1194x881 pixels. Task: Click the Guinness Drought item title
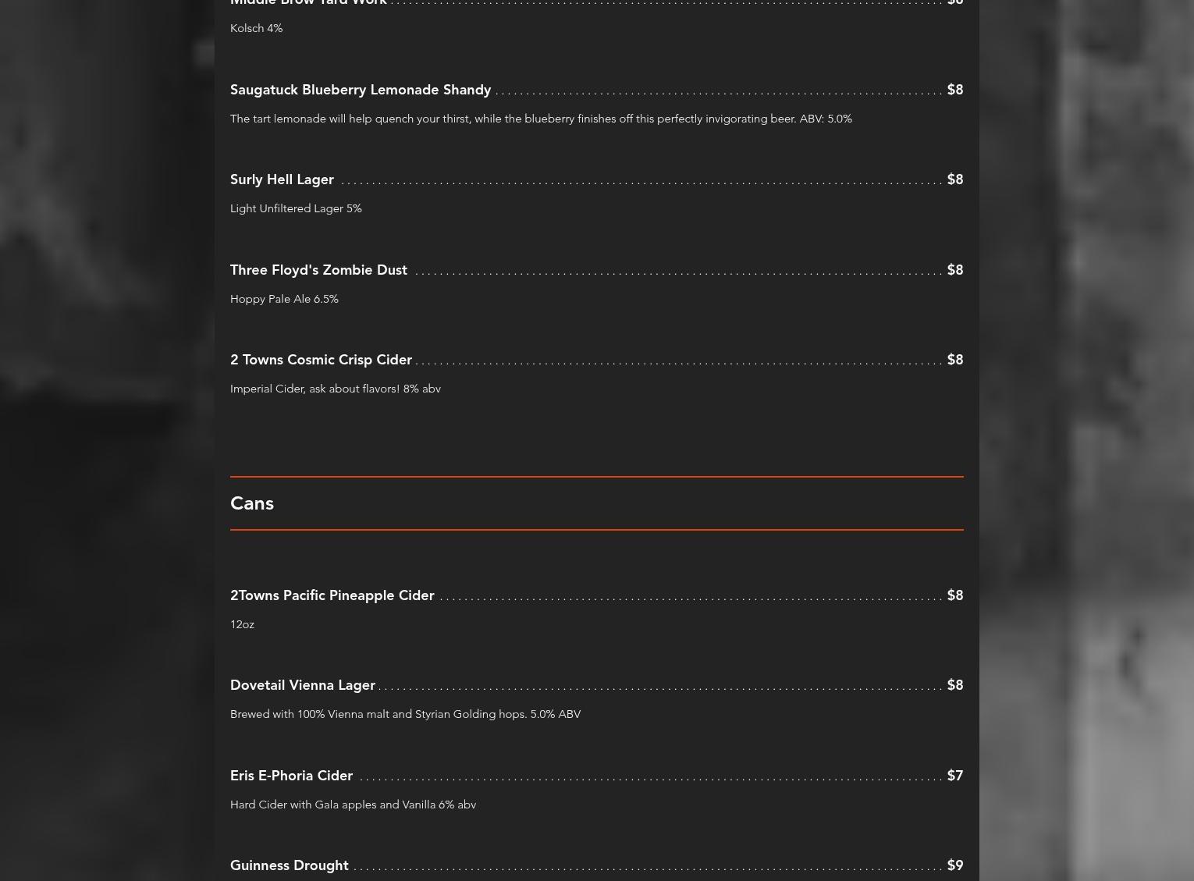tap(289, 865)
